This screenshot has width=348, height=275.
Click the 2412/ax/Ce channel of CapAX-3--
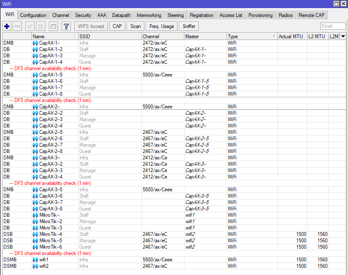pos(155,158)
